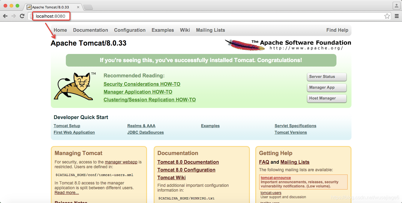Open Manager Application HOW-TO link
The image size is (402, 203).
point(138,92)
